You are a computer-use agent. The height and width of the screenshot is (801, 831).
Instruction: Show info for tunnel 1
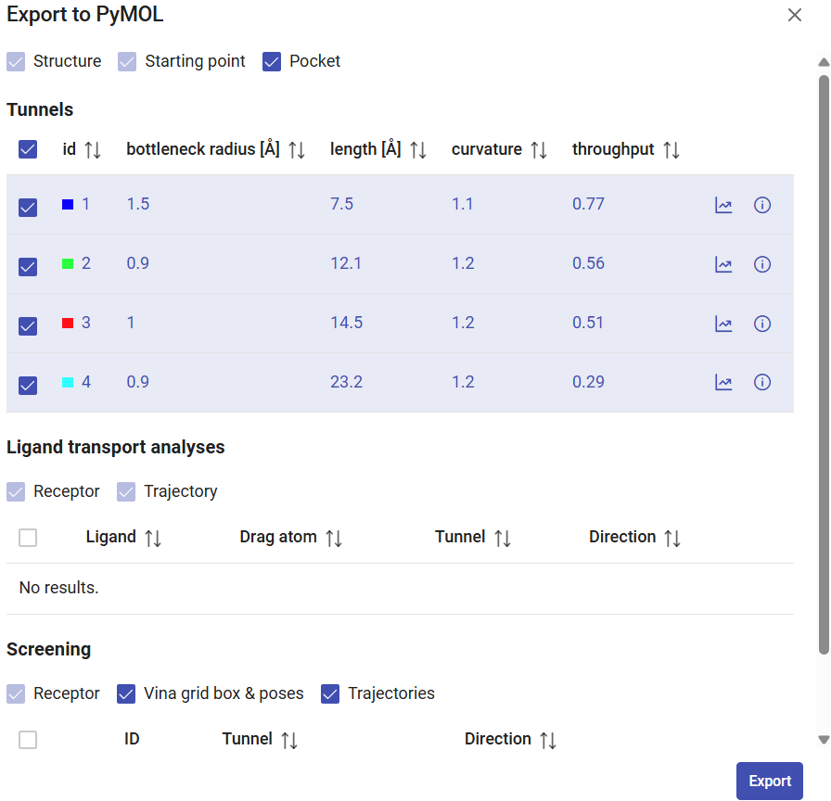pos(762,206)
